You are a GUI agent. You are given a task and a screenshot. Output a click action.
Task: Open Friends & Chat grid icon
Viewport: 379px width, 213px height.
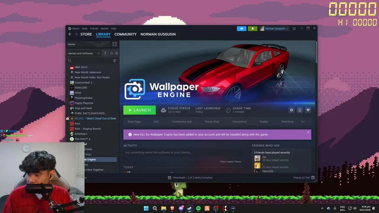click(313, 177)
